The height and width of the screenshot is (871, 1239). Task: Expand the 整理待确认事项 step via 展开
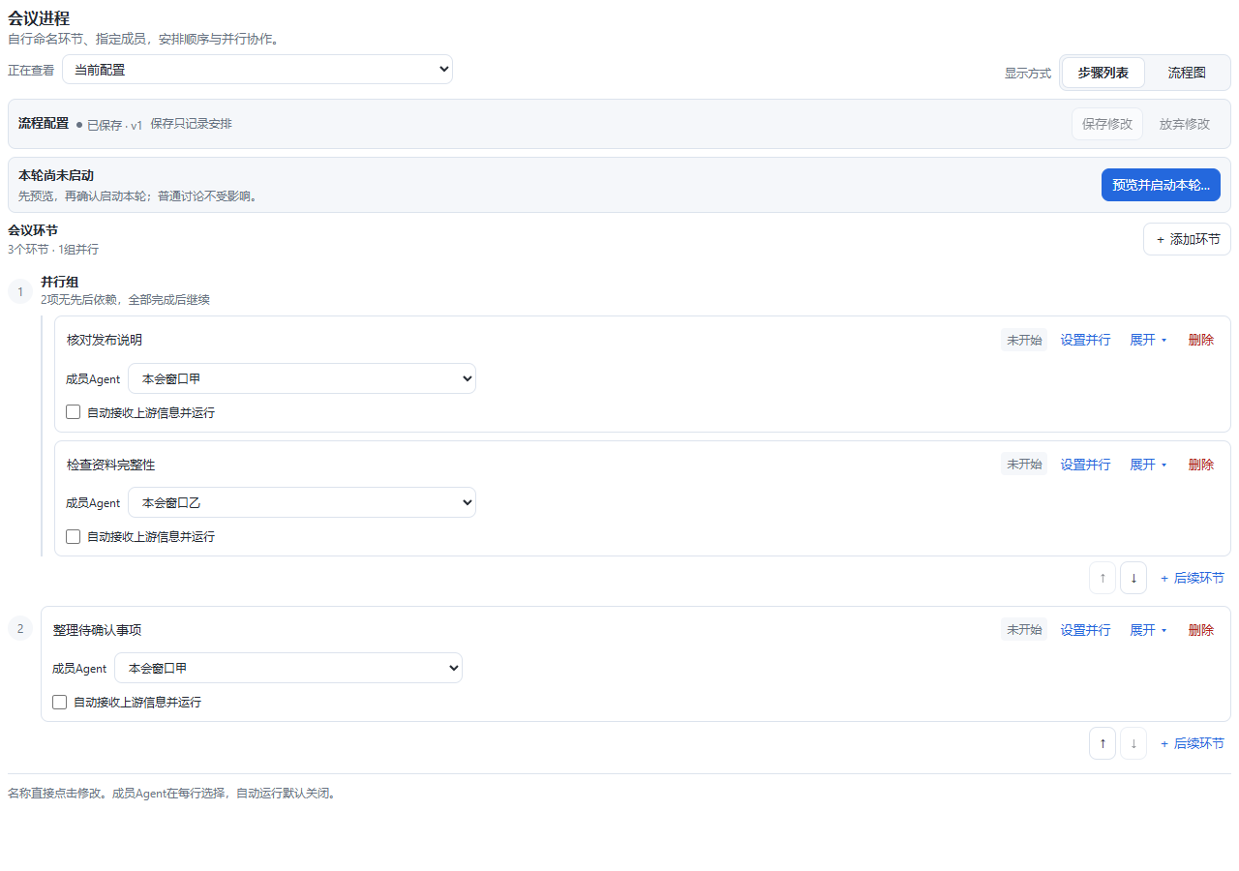(x=1149, y=630)
